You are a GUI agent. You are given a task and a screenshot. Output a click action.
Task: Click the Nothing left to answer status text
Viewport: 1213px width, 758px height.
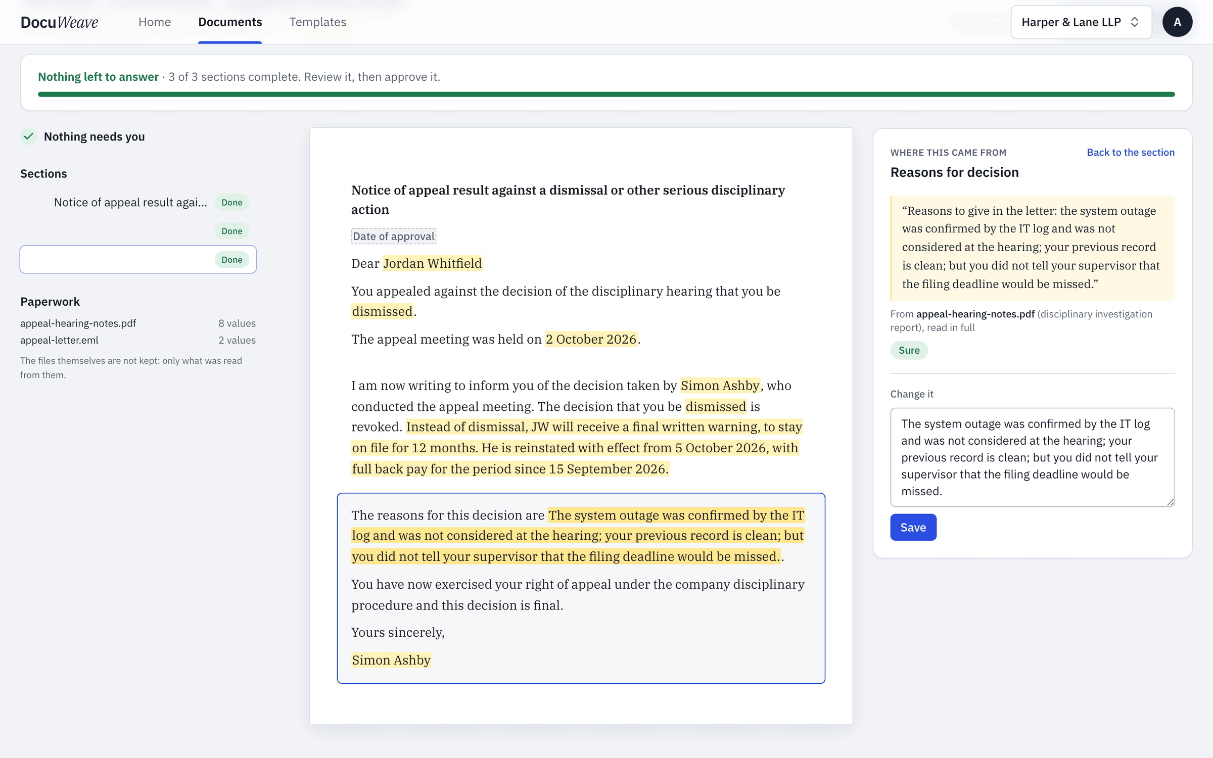98,77
